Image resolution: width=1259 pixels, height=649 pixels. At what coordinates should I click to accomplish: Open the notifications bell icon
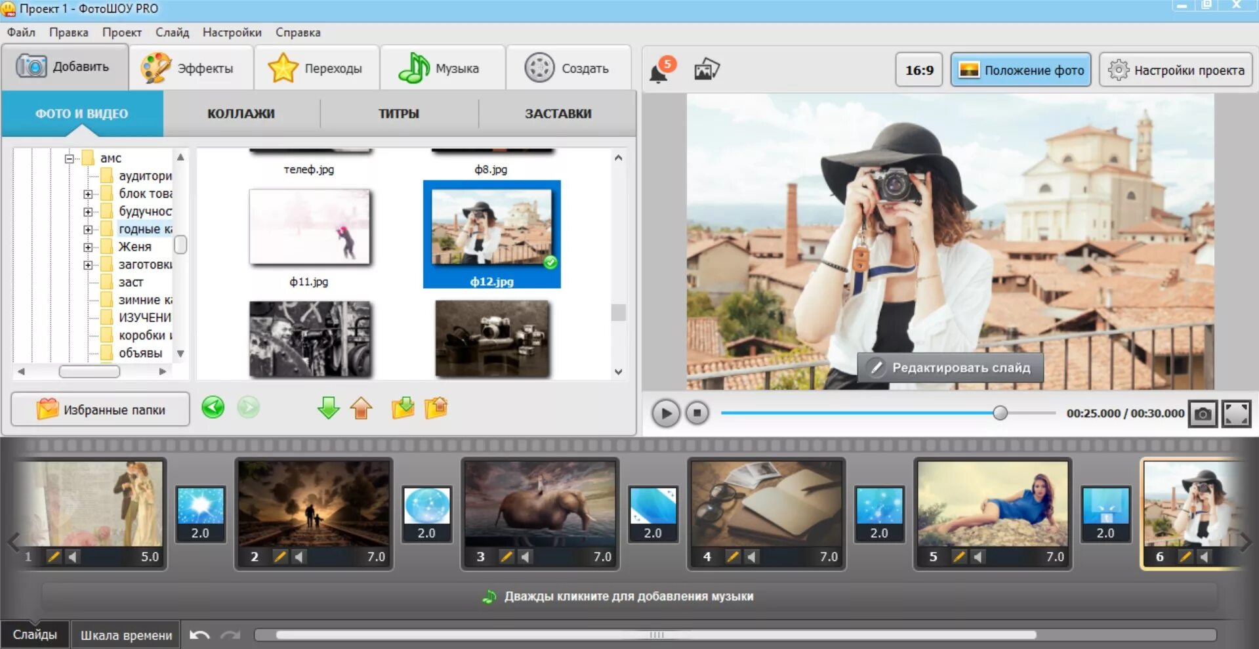point(658,73)
